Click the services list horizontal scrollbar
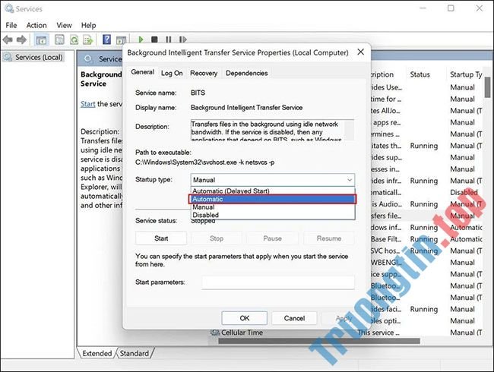This screenshot has height=372, width=494. tap(318, 341)
